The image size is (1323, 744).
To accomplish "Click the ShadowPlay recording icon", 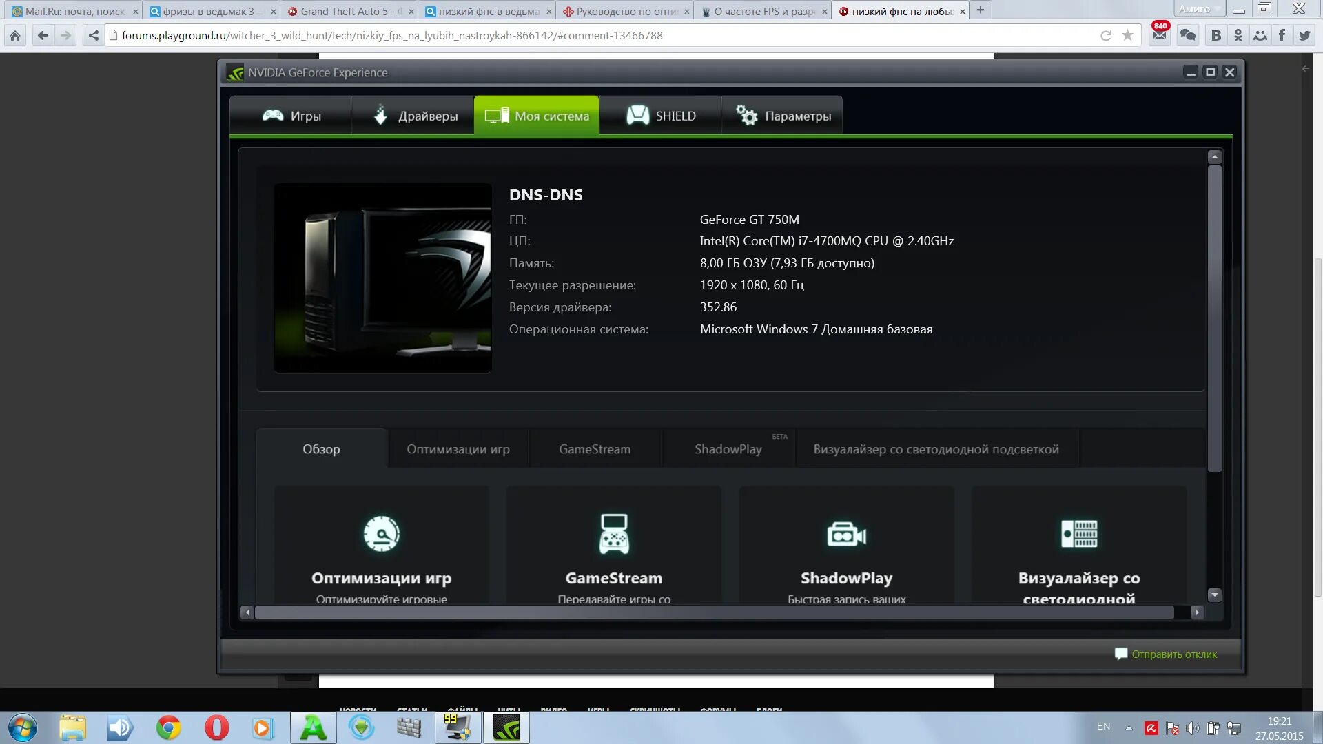I will (846, 533).
